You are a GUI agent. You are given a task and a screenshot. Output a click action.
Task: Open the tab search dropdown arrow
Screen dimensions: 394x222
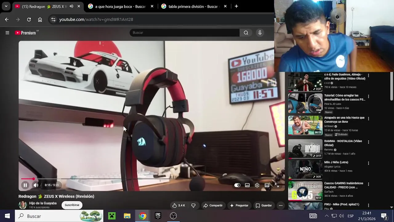(6, 6)
